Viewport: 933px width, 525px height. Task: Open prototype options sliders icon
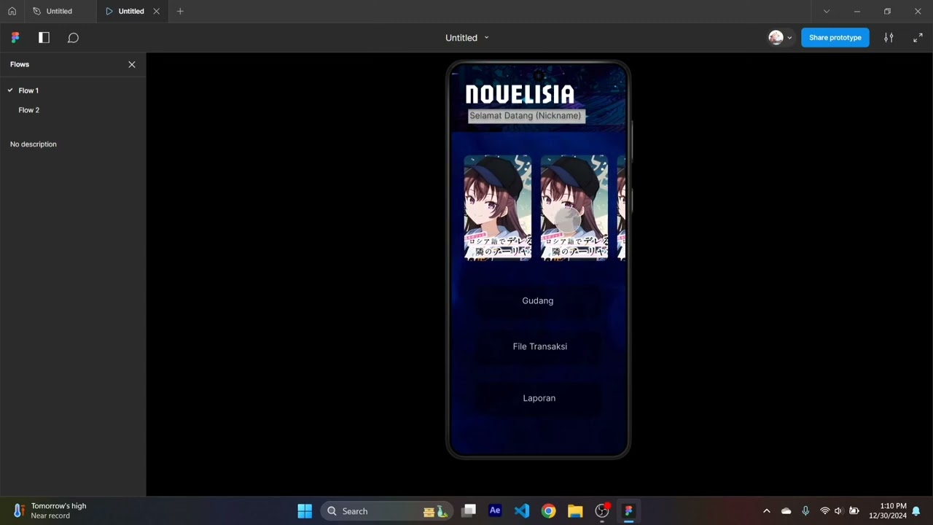coord(889,37)
